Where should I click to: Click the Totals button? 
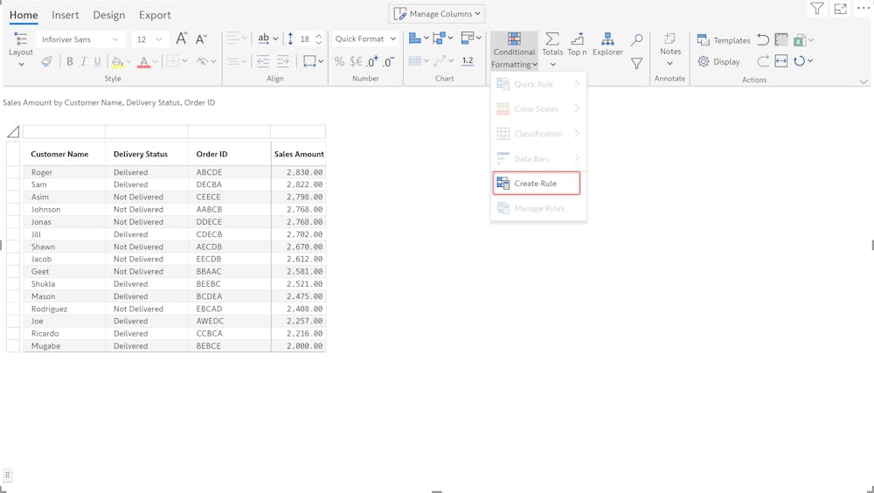552,45
